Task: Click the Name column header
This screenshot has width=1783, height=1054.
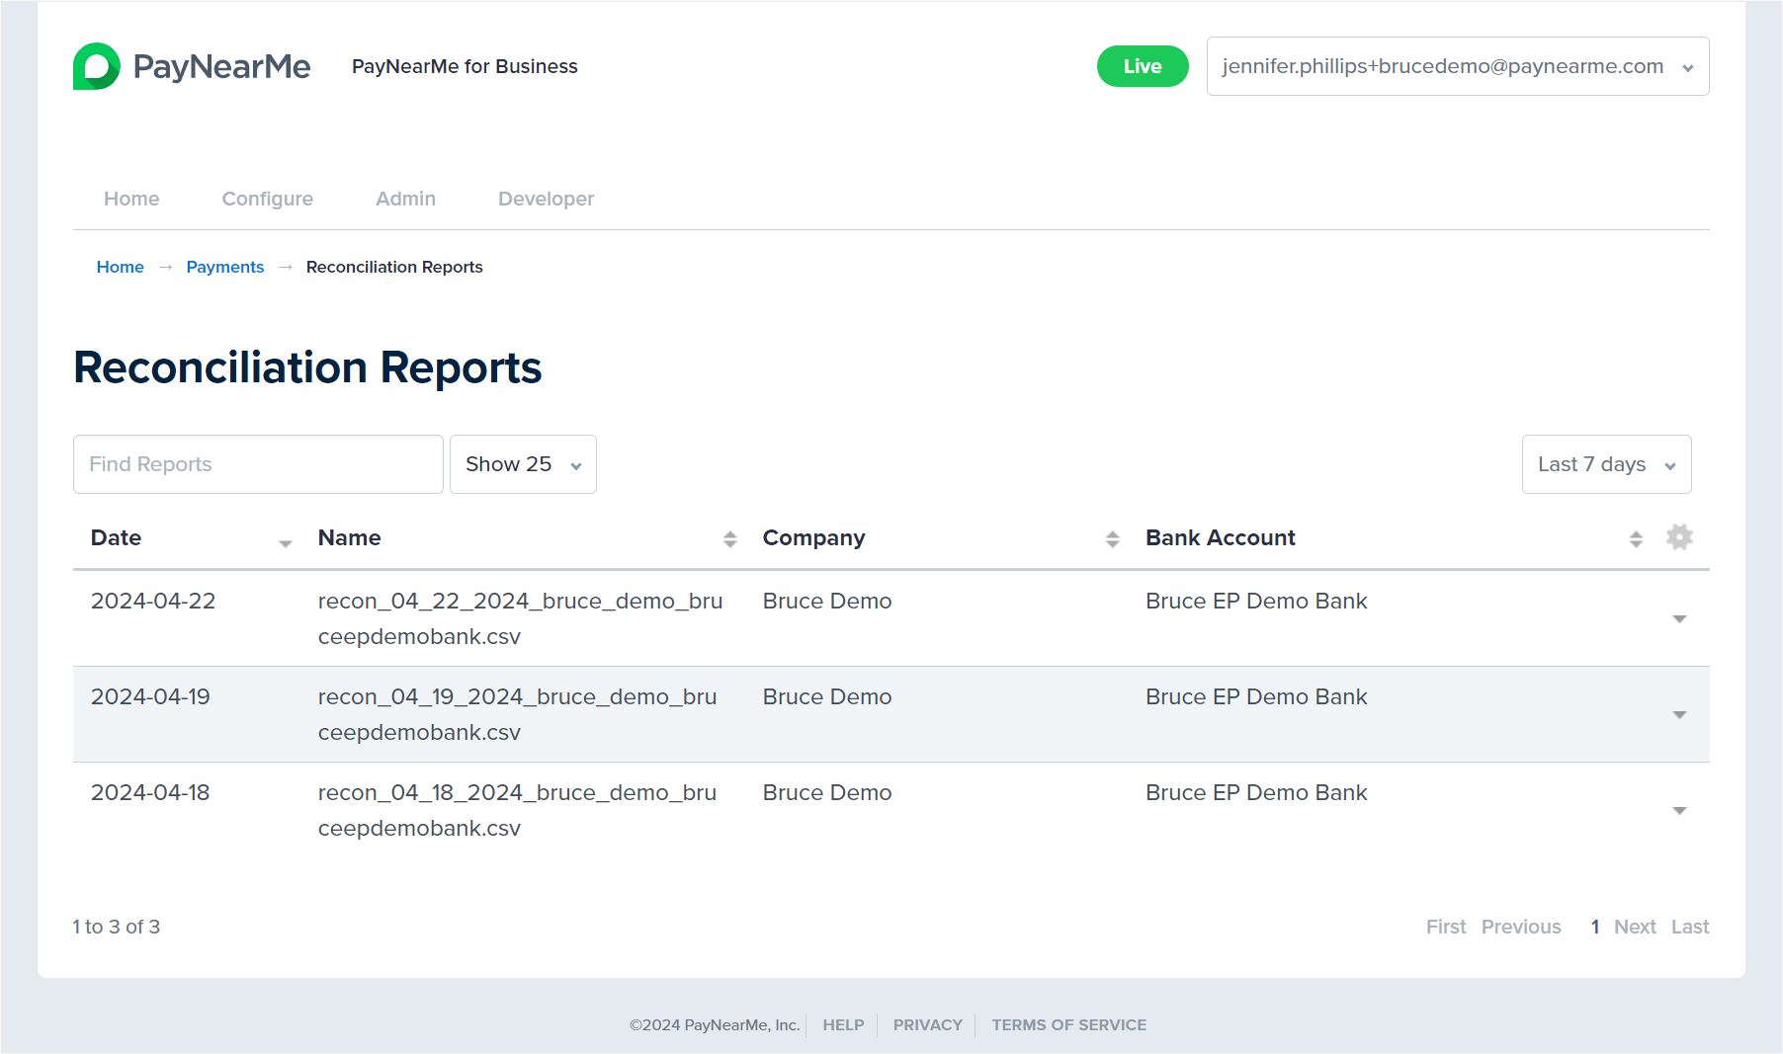Action: pyautogui.click(x=349, y=537)
